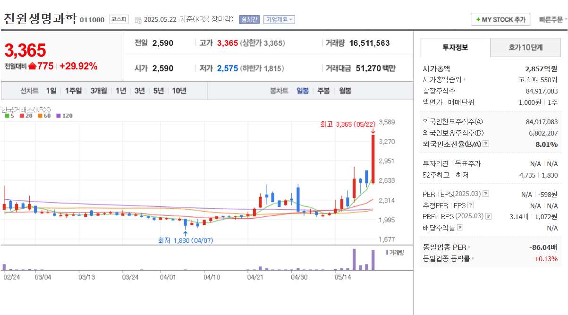This screenshot has width=568, height=315.
Task: Click the help icon next to 배당수익률
Action: pyautogui.click(x=460, y=228)
